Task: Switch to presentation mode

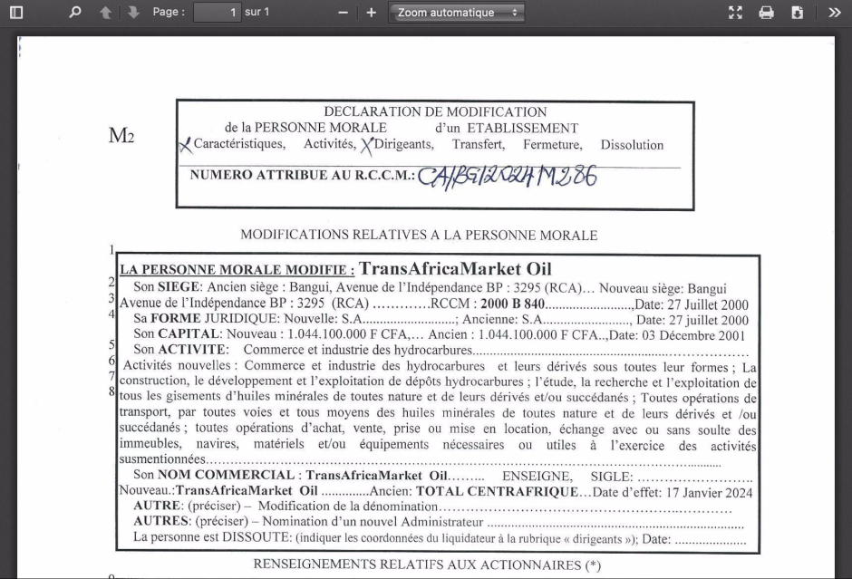Action: pos(738,13)
